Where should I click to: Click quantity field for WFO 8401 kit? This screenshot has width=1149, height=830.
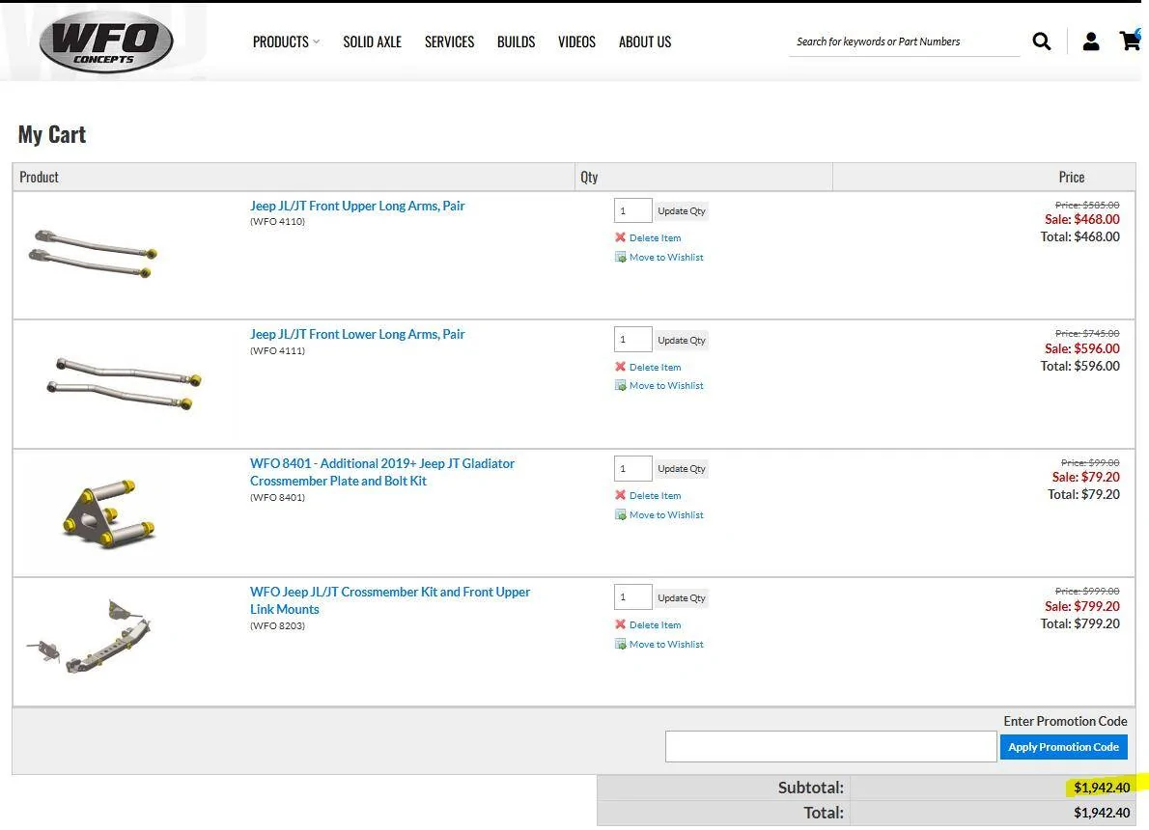point(633,468)
